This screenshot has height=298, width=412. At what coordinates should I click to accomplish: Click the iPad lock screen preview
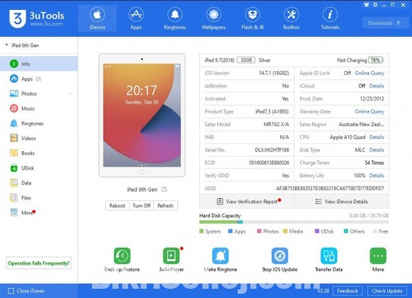click(142, 115)
